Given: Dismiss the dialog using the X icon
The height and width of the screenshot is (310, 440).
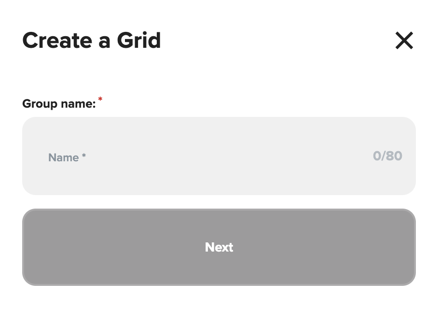Looking at the screenshot, I should [404, 41].
